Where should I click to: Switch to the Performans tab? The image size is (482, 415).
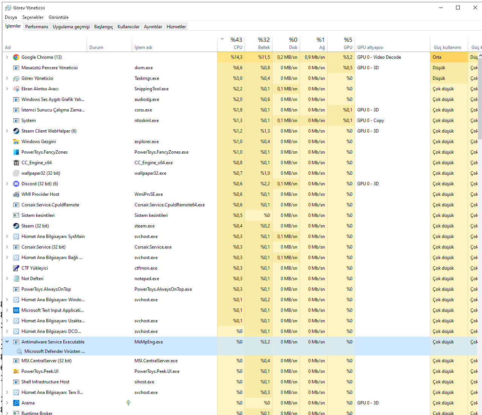[x=37, y=27]
